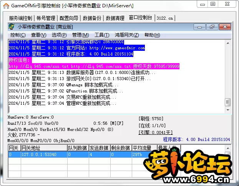Open the 3122.cn tab
239x186 pixels.
click(x=165, y=18)
